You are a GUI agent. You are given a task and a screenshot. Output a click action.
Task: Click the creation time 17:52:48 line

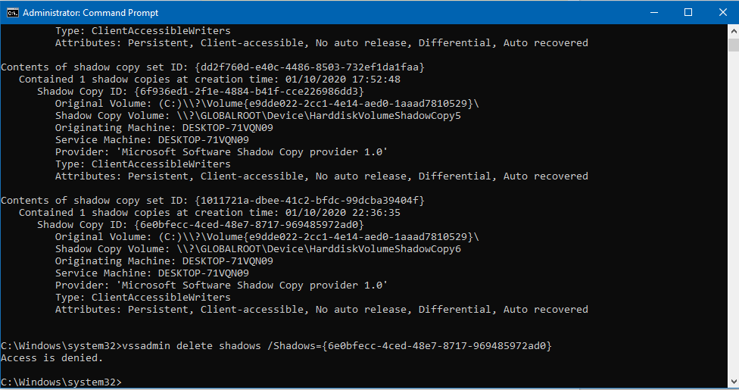[x=210, y=80]
